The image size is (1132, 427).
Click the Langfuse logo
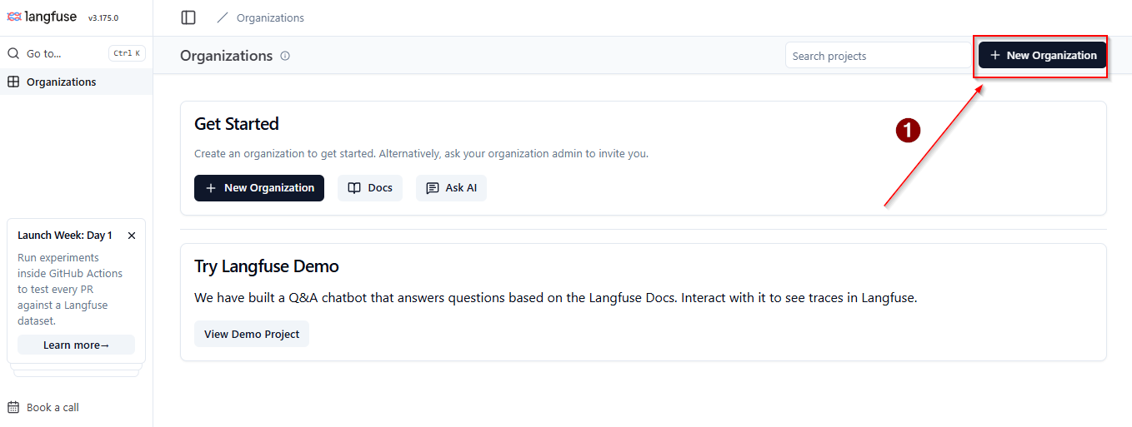pos(43,17)
